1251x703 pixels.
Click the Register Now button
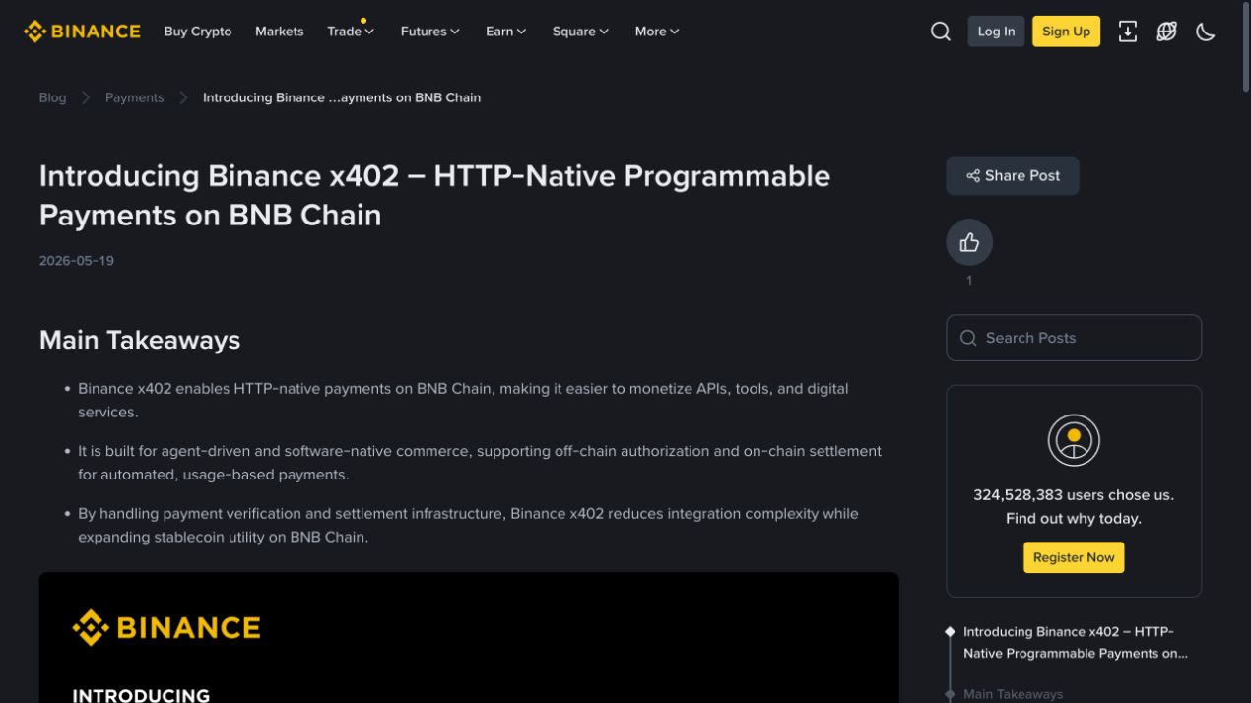pyautogui.click(x=1074, y=557)
